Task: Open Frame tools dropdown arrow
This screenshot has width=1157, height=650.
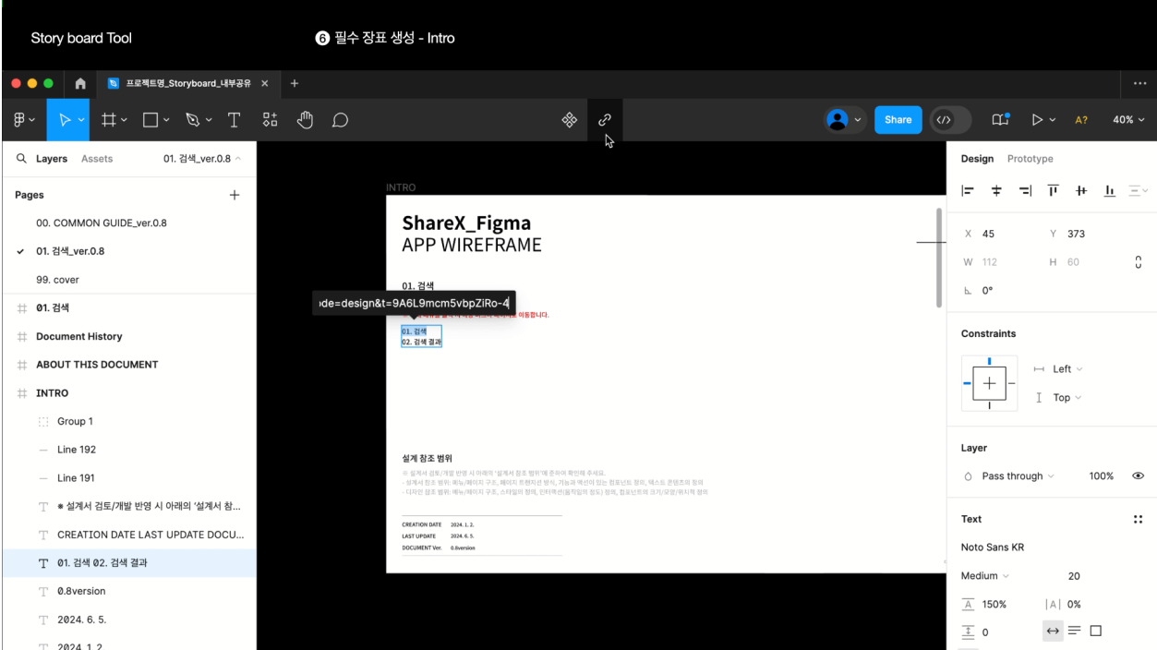Action: coord(124,120)
